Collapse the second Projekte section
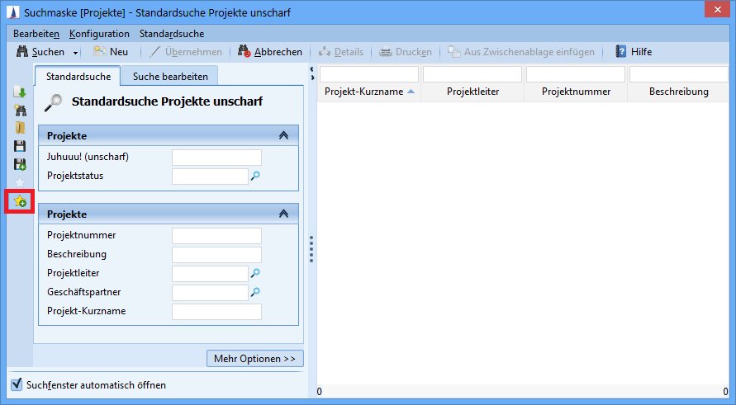Screen dimensions: 736x405 tap(283, 214)
